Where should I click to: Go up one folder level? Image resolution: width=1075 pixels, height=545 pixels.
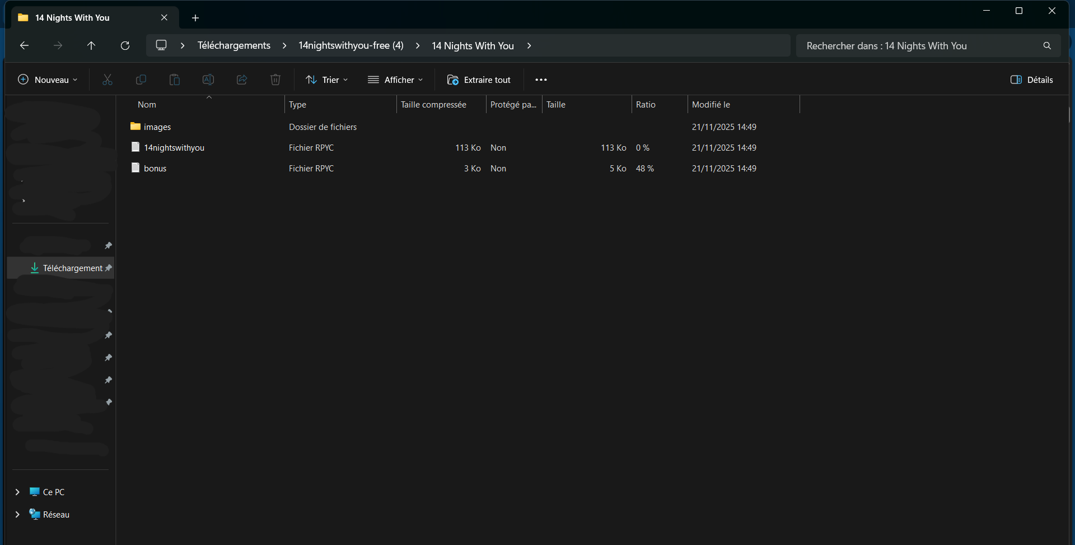pos(91,45)
